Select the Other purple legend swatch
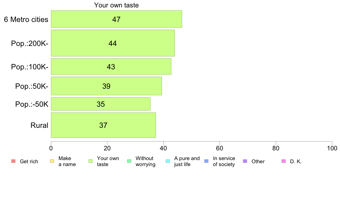This screenshot has width=340, height=210. click(245, 161)
